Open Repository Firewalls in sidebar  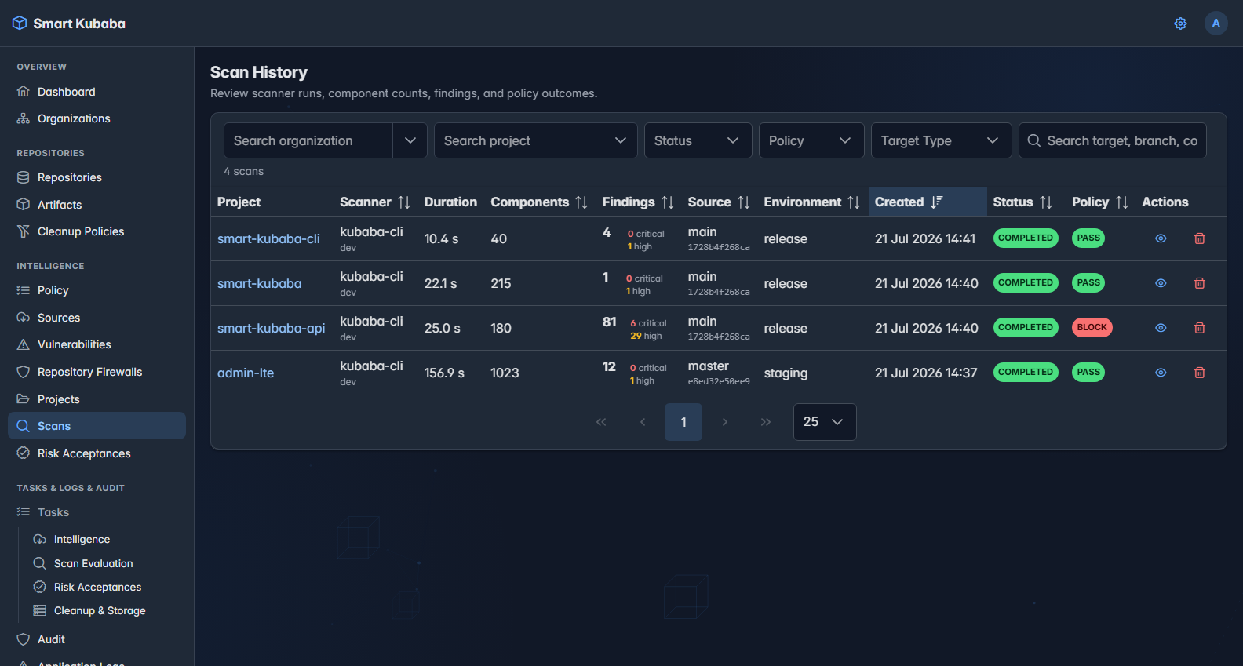tap(97, 372)
